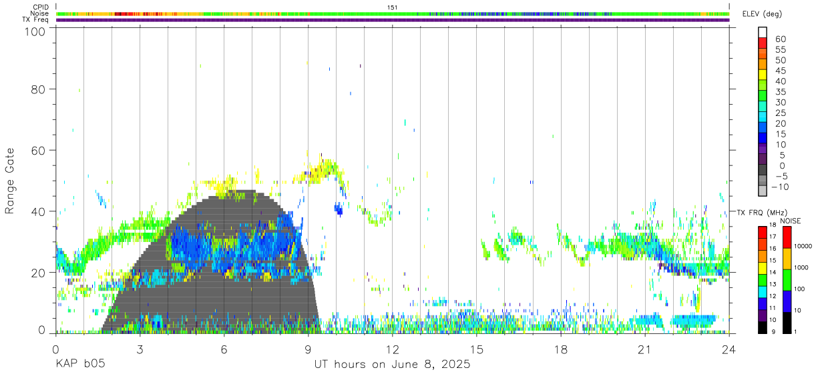Click the '12' tick on the UT hours axis
The width and height of the screenshot is (820, 378).
point(393,349)
